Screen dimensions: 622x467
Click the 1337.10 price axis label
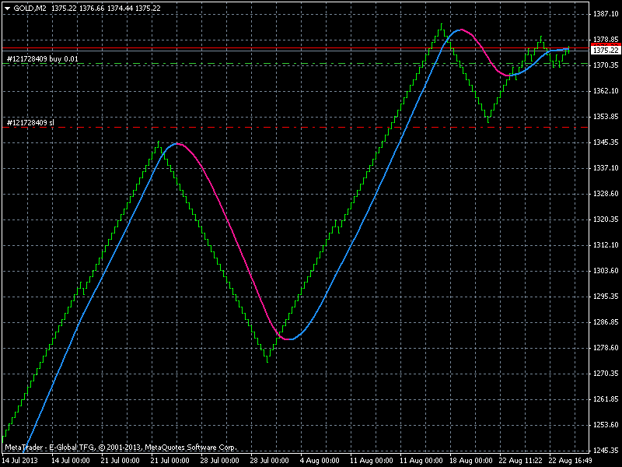pyautogui.click(x=606, y=168)
